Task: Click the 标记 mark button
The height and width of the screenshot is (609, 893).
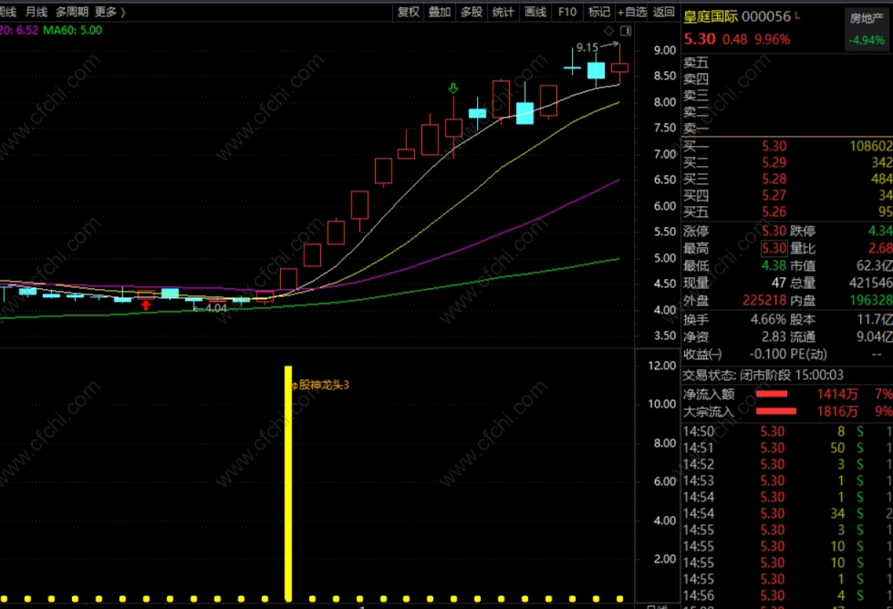Action: 598,12
